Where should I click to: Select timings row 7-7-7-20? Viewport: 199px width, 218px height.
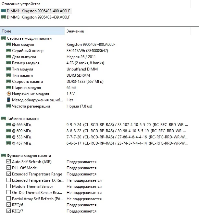click(127, 137)
